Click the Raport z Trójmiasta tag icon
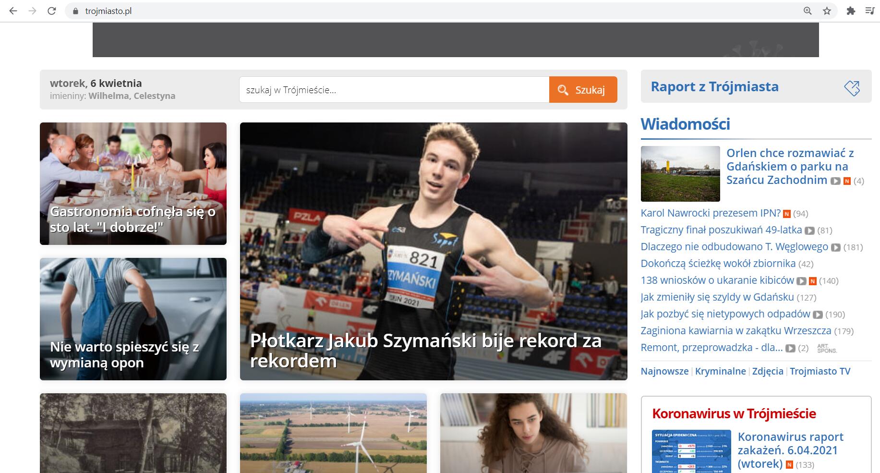880x473 pixels. [852, 87]
